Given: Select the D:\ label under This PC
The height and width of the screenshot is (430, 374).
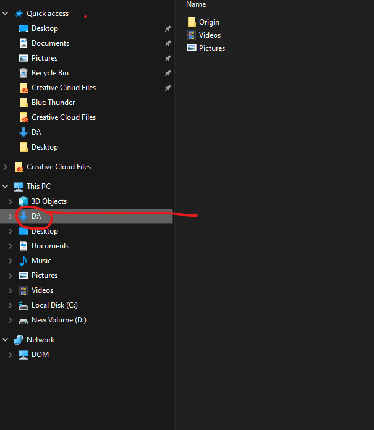Looking at the screenshot, I should pos(36,216).
